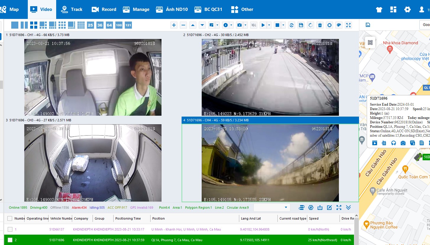This screenshot has width=430, height=245.
Task: Click camera snapshot icon in vehicle popup
Action: tap(403, 143)
